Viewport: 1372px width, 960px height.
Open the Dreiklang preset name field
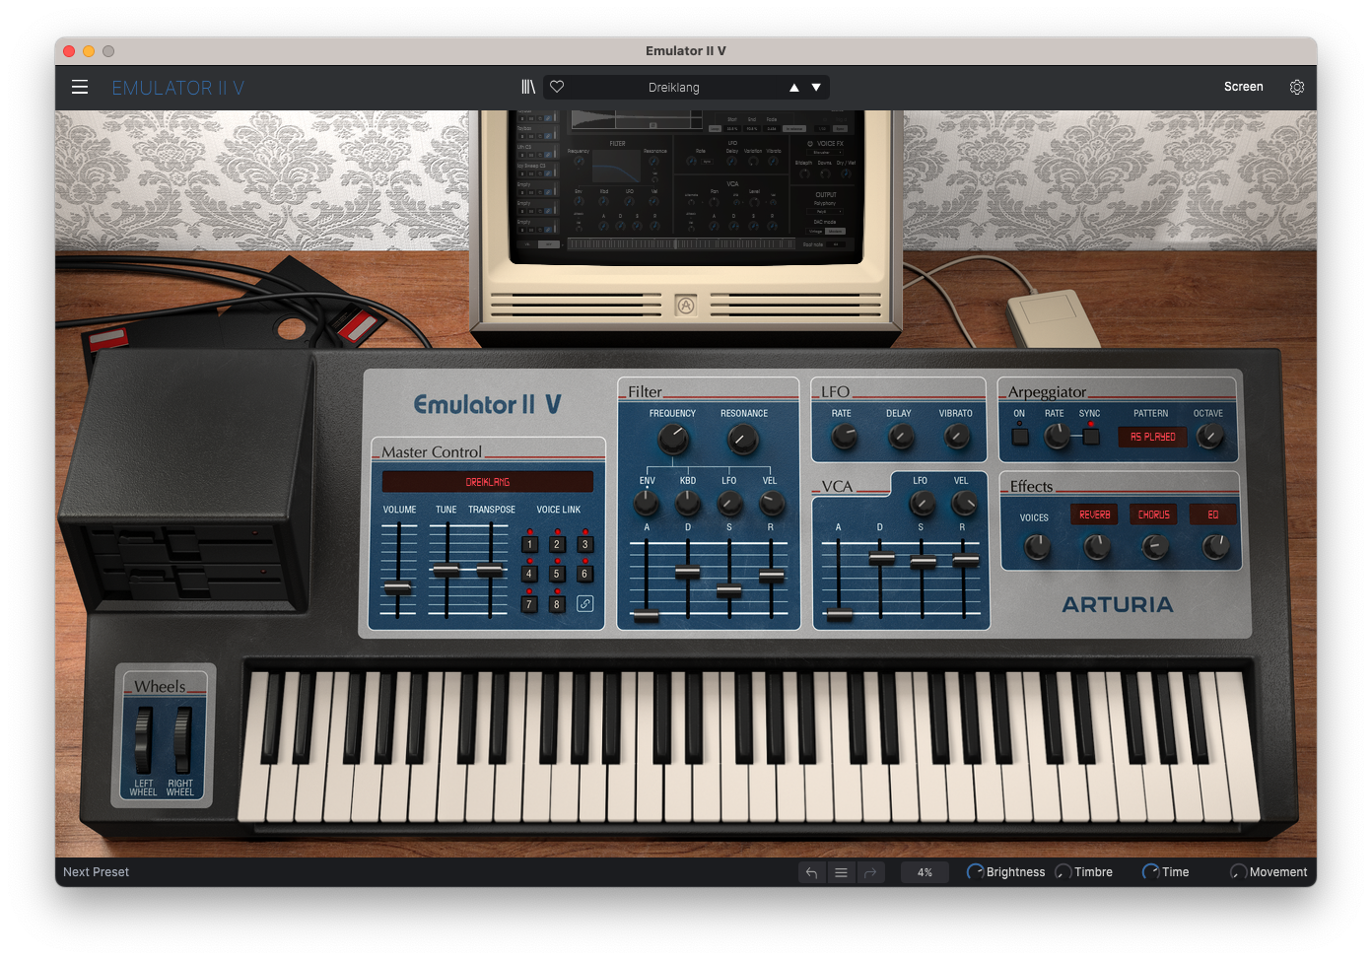click(674, 88)
